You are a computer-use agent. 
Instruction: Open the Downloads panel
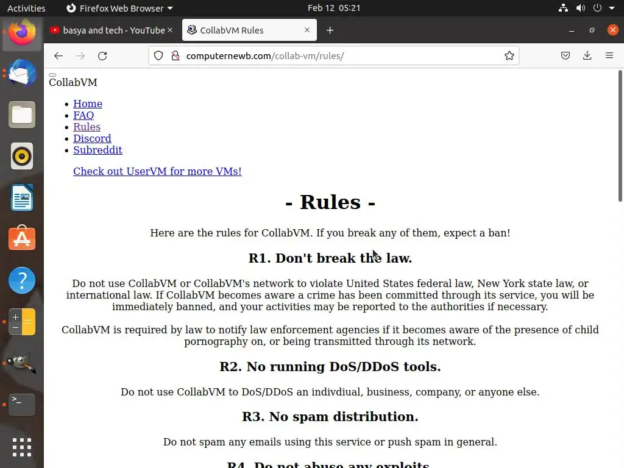587,55
